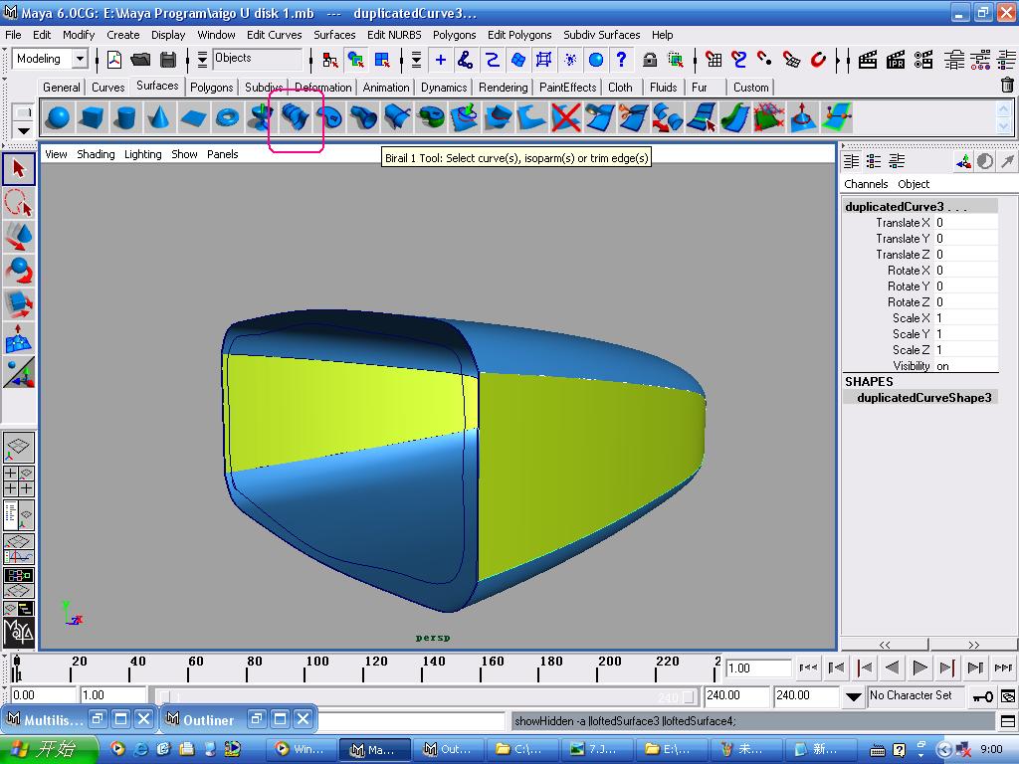Open the shelf options black arrow menu
This screenshot has width=1019, height=764.
click(24, 130)
